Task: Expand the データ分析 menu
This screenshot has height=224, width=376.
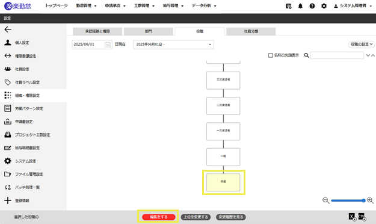Action: (204, 6)
